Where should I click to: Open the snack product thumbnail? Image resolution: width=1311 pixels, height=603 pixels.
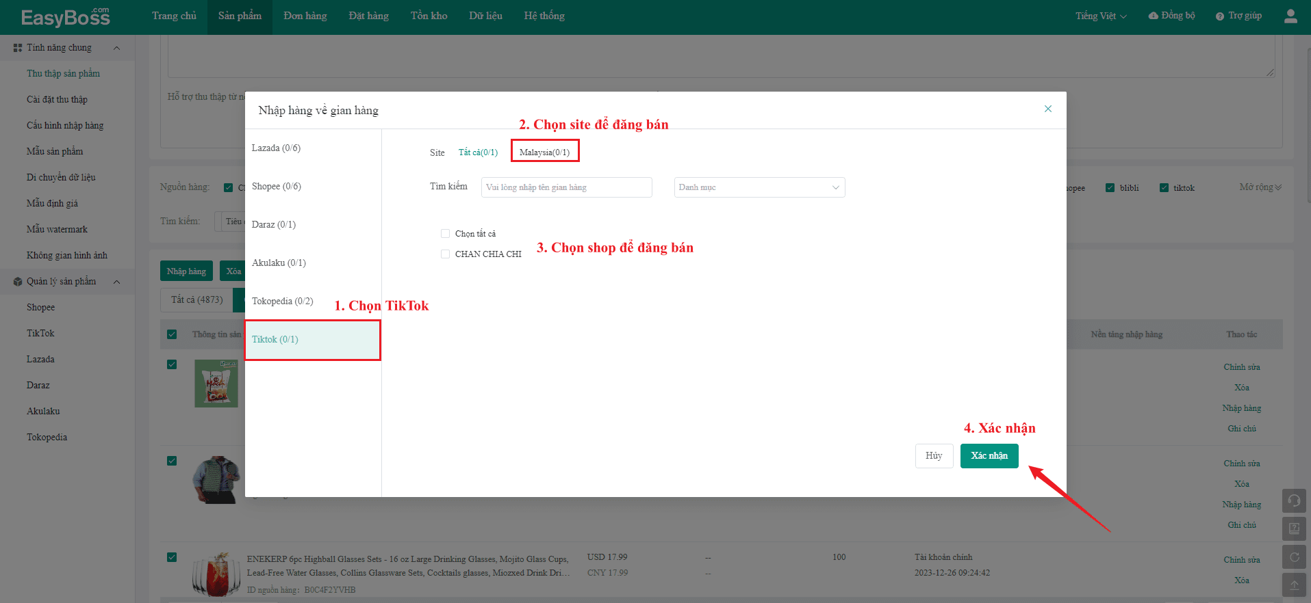[x=216, y=384]
